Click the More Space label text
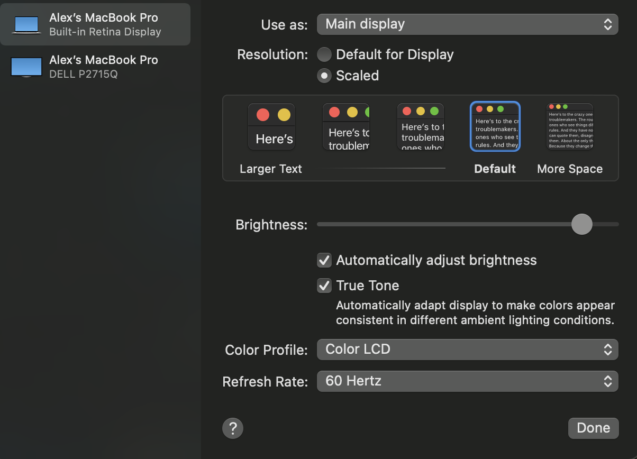This screenshot has width=637, height=459. [570, 169]
